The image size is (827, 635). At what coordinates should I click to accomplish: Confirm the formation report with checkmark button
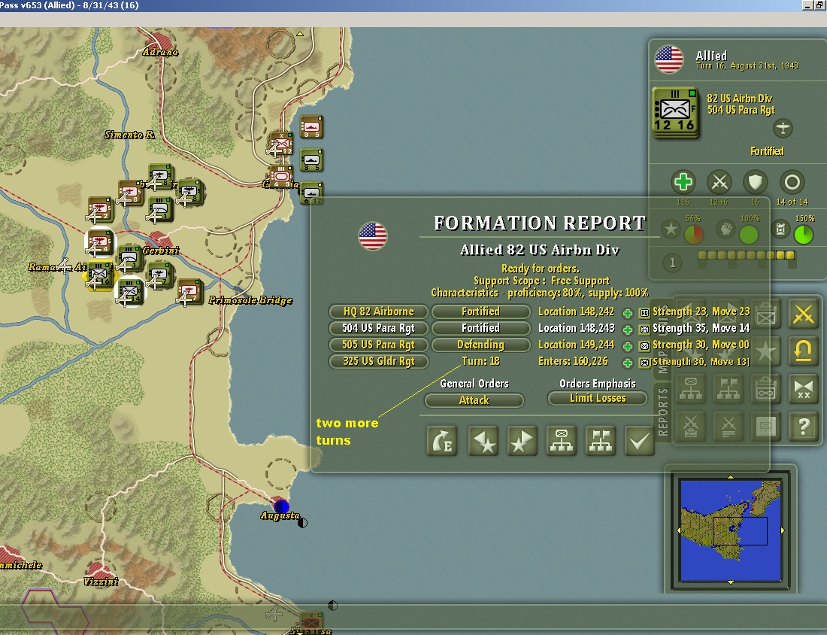639,440
